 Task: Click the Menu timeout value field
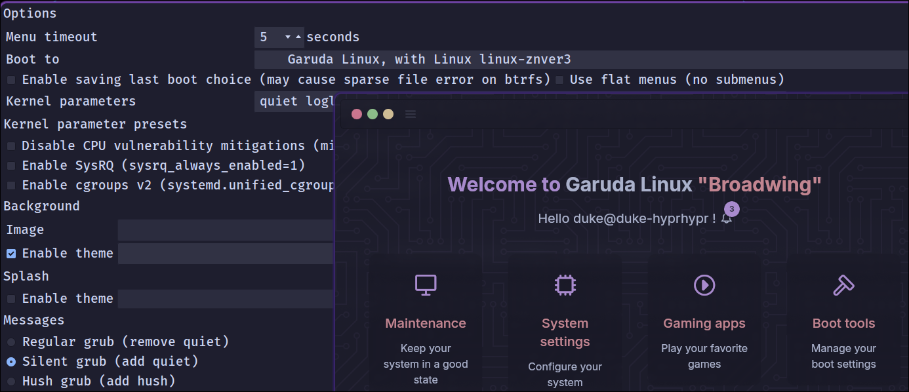pos(268,37)
